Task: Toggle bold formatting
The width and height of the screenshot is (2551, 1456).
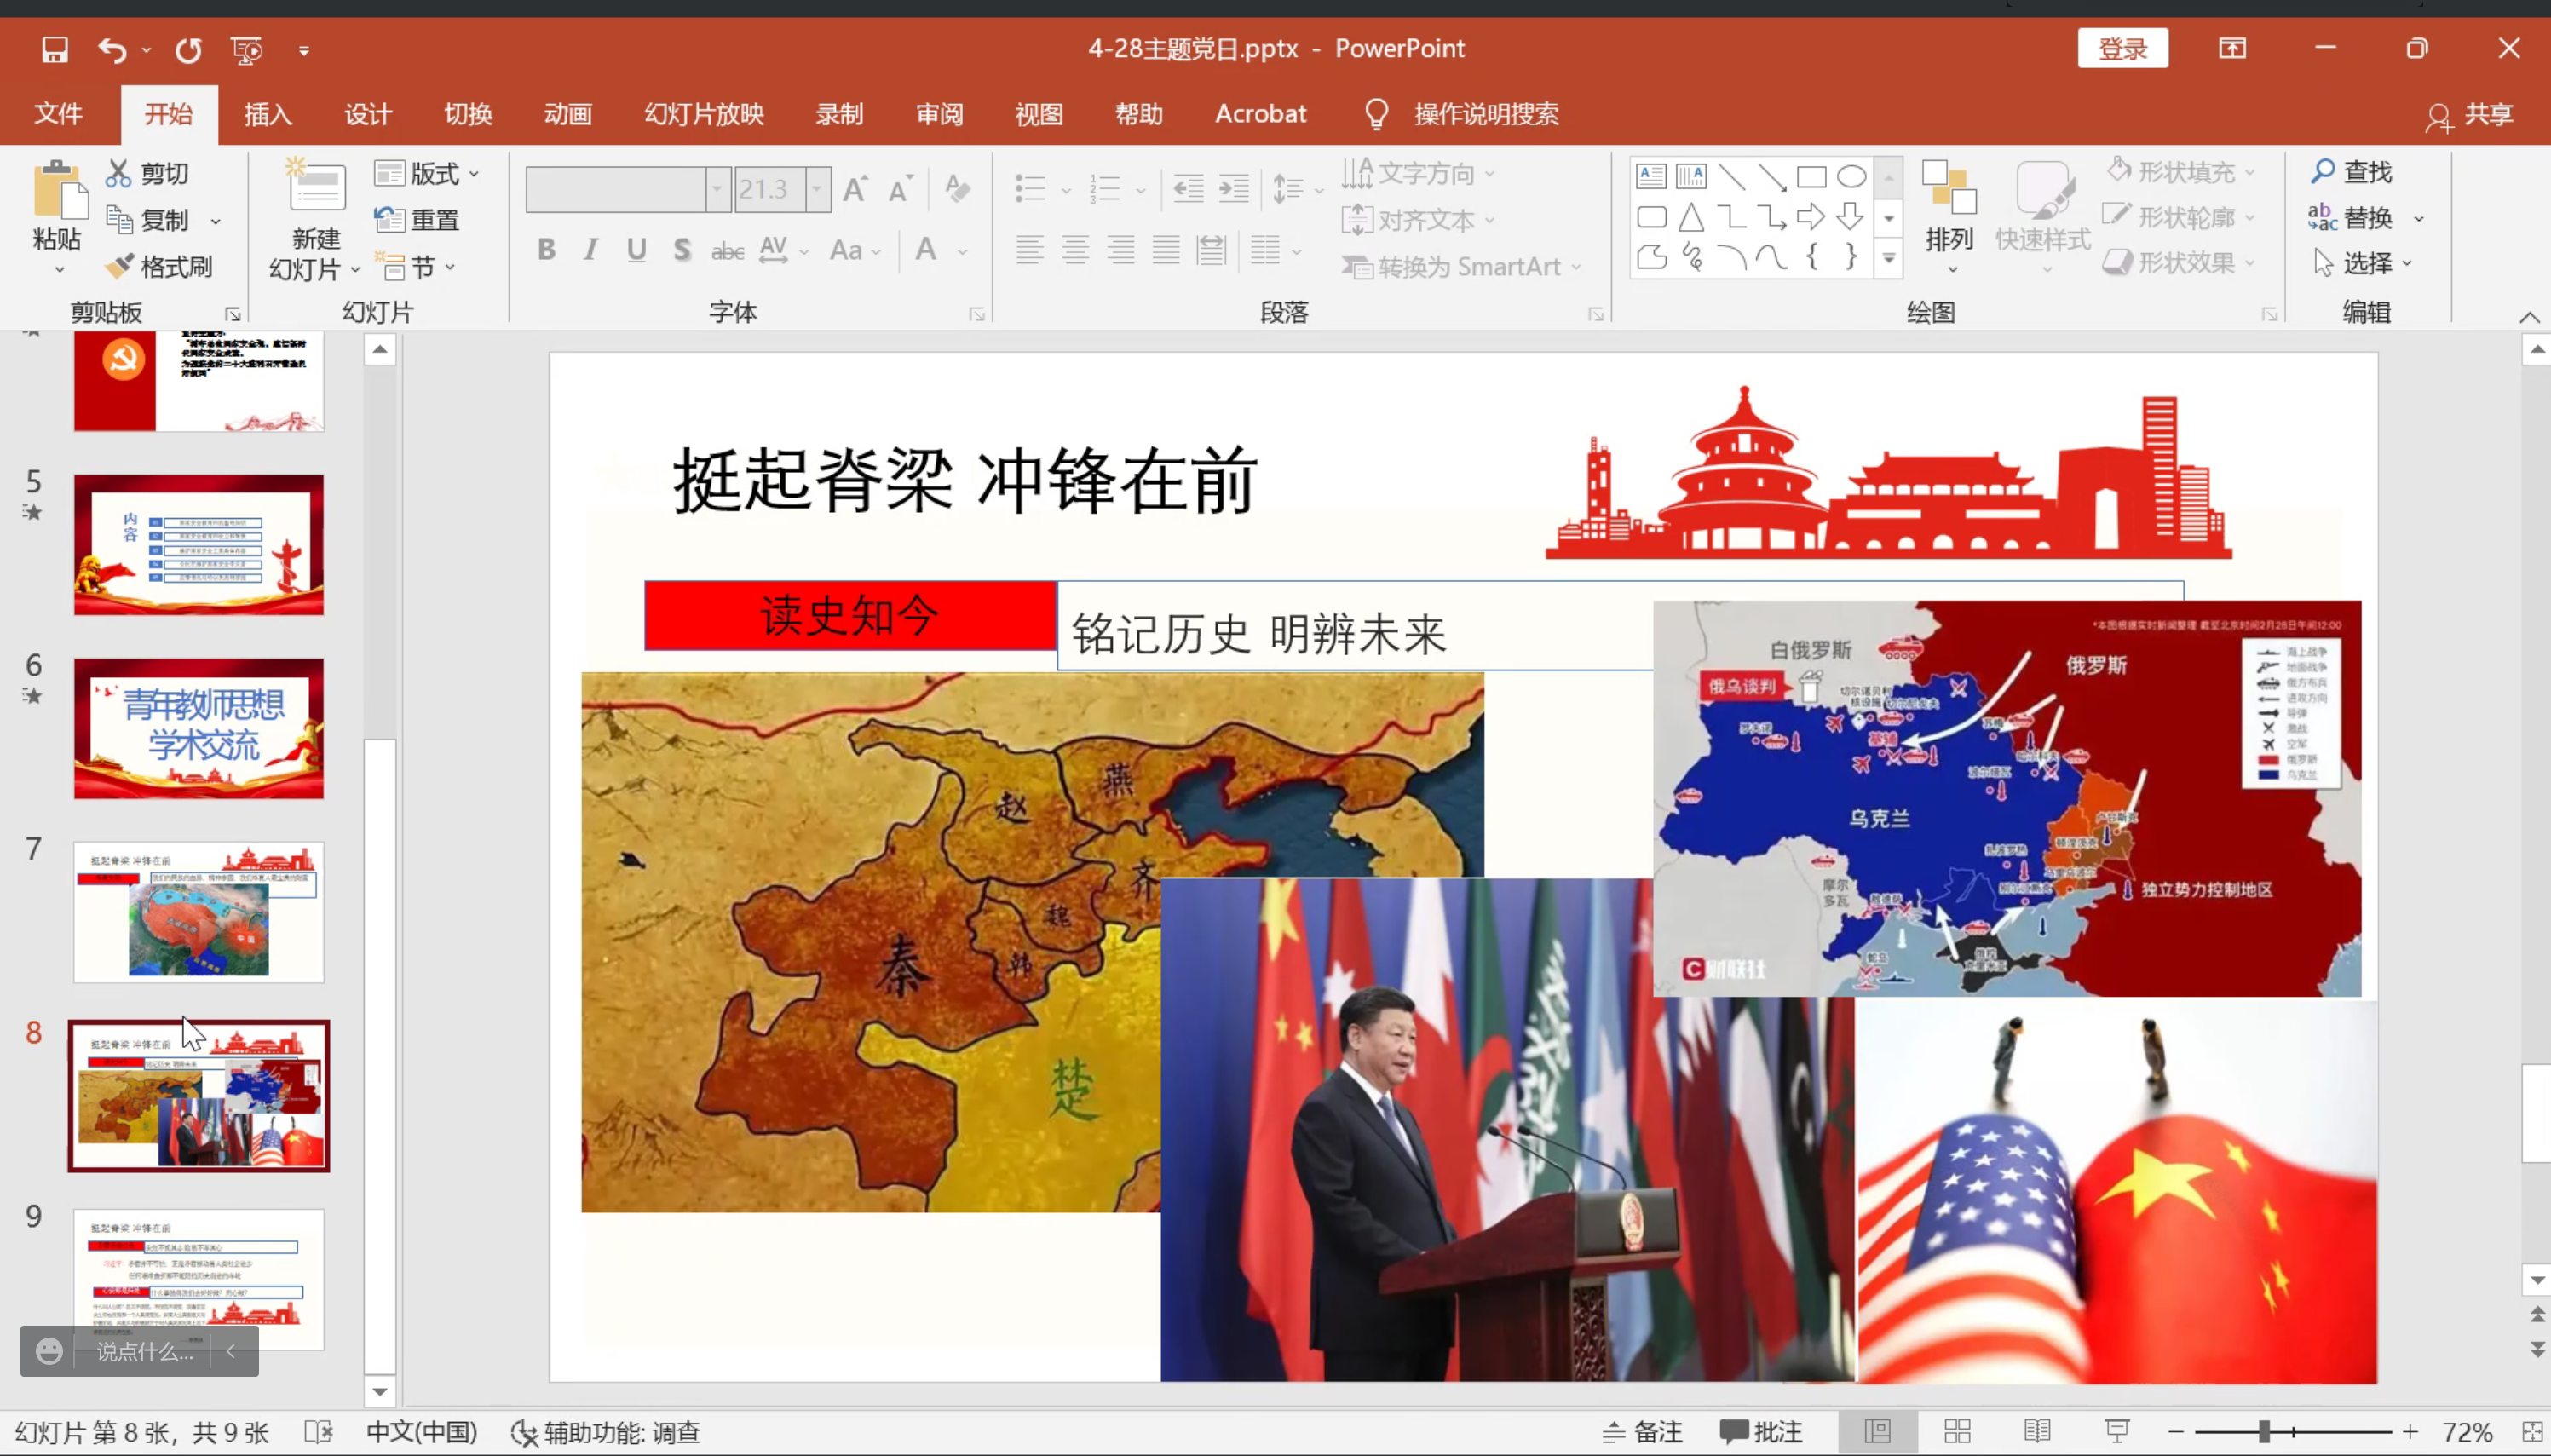Action: click(546, 249)
